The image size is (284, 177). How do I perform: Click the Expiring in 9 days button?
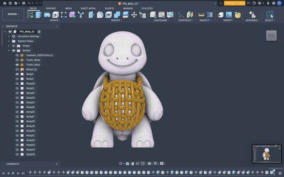point(235,3)
